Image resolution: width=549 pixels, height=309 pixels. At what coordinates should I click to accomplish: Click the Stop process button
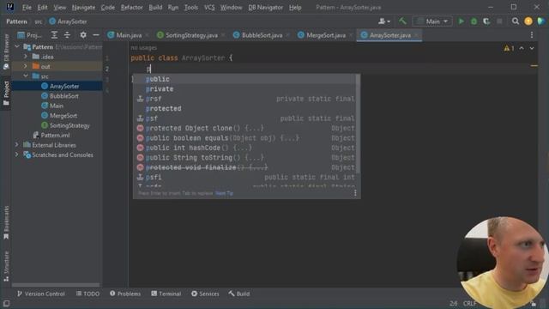(499, 21)
